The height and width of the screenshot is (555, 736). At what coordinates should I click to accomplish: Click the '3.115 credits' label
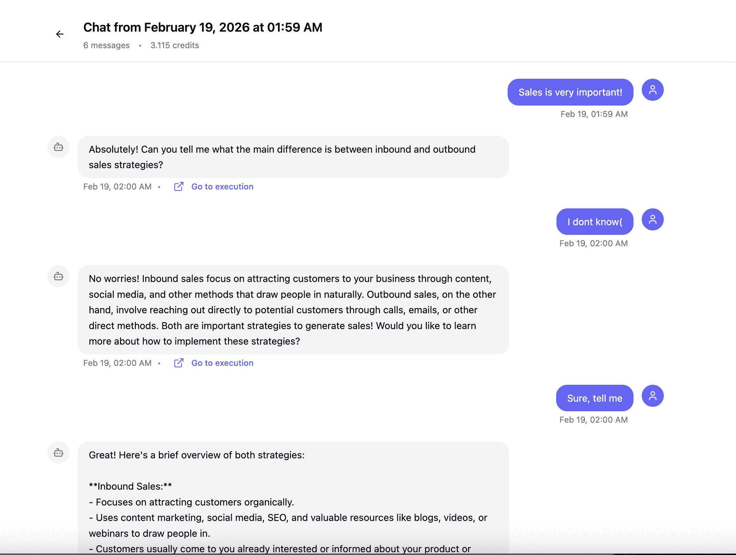pyautogui.click(x=174, y=45)
